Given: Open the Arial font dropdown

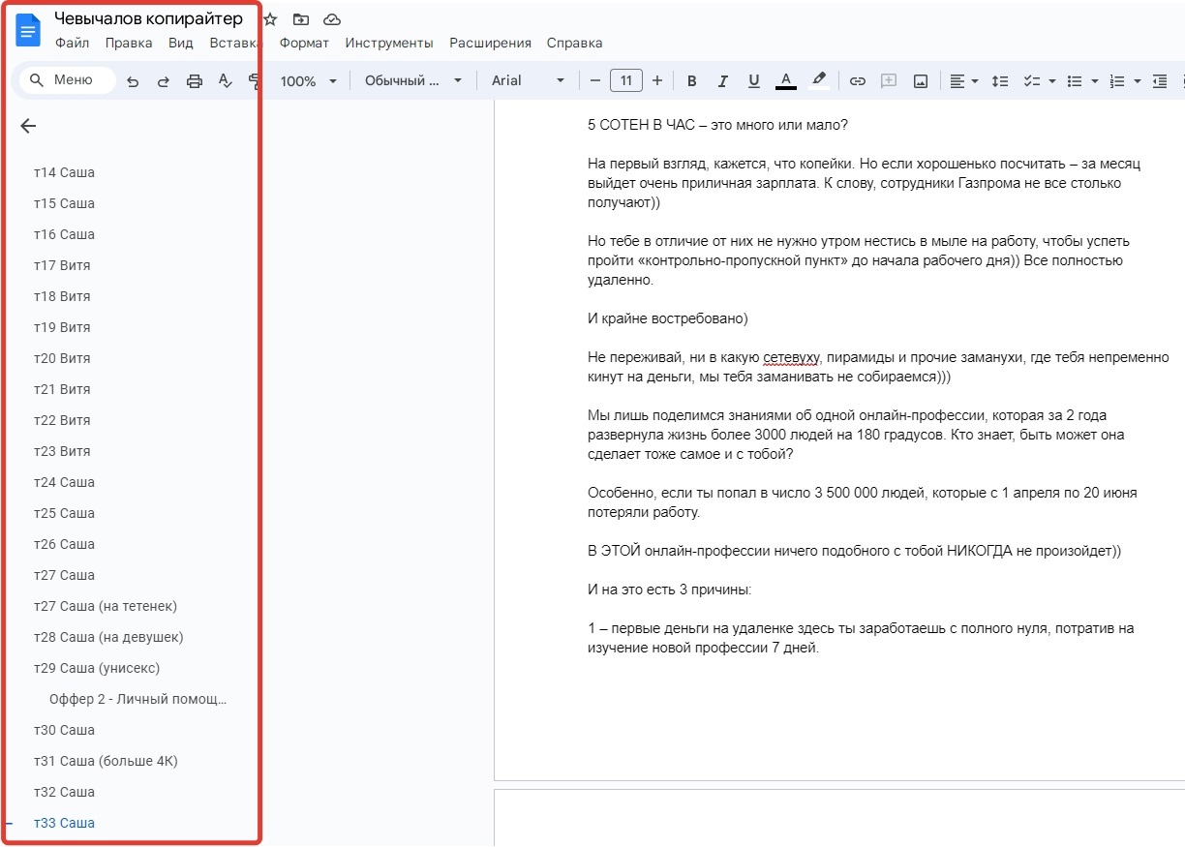Looking at the screenshot, I should 528,81.
